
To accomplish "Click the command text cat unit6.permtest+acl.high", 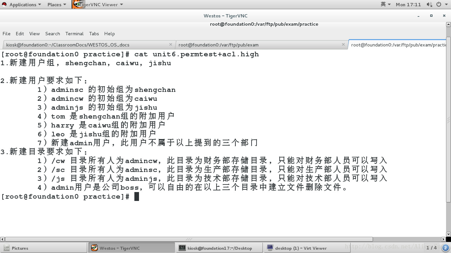I will (x=196, y=54).
